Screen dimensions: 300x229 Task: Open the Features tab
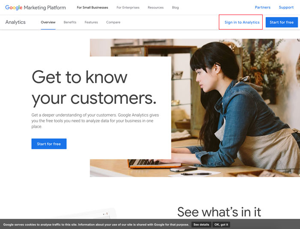tap(91, 22)
